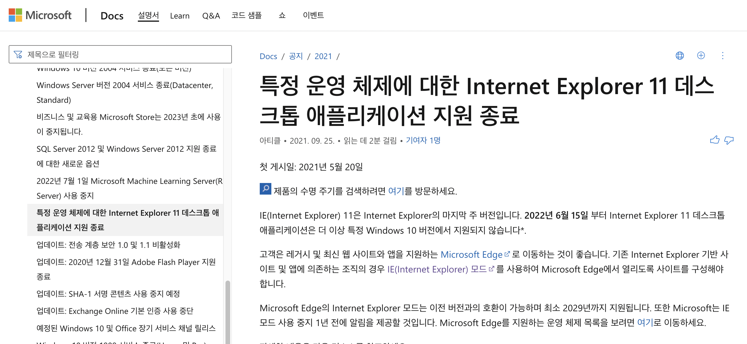This screenshot has height=344, width=747.
Task: Select the Internet Explorer 11 지원 종료 sidebar item
Action: tap(125, 220)
